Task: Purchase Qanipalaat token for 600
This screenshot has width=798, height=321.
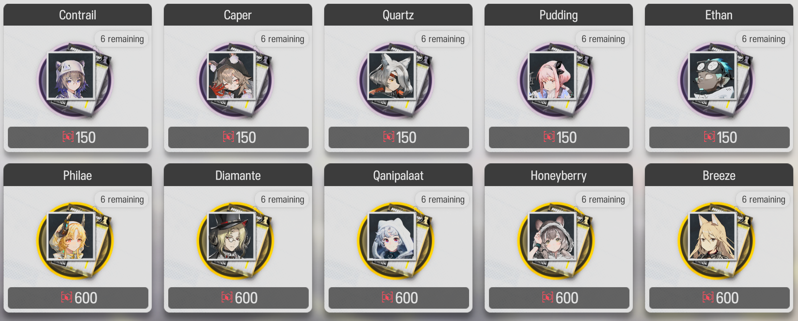Action: point(399,298)
